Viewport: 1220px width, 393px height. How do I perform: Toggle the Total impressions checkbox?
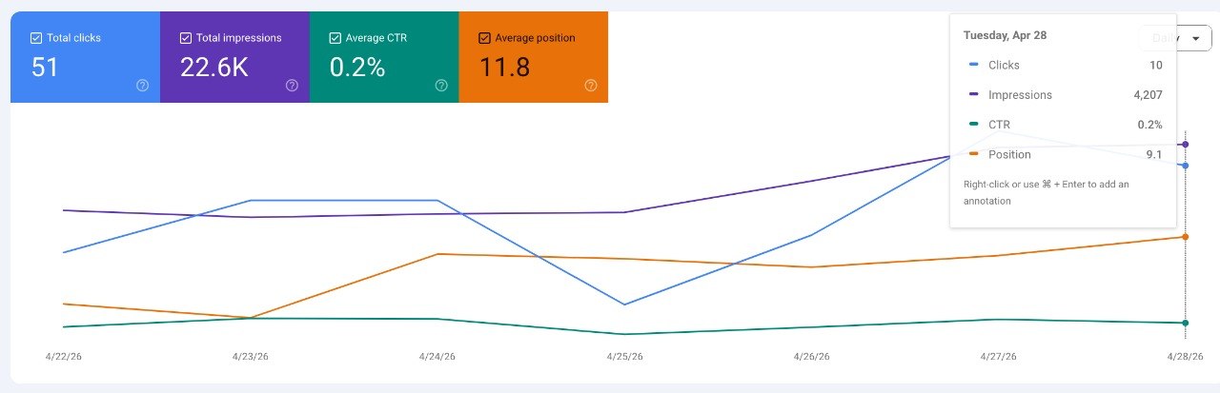(186, 38)
